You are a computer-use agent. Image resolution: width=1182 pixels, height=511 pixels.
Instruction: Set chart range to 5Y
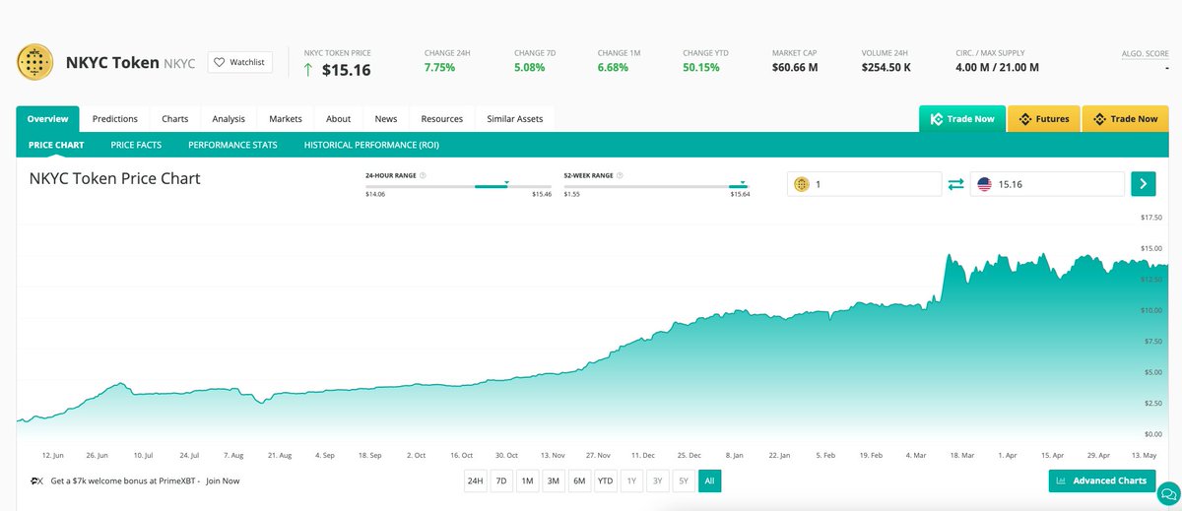pos(683,480)
